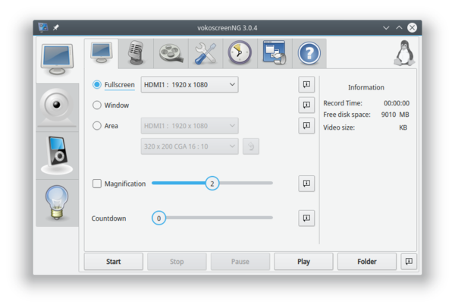Select the Window radio button
455x308 pixels.
(x=96, y=105)
